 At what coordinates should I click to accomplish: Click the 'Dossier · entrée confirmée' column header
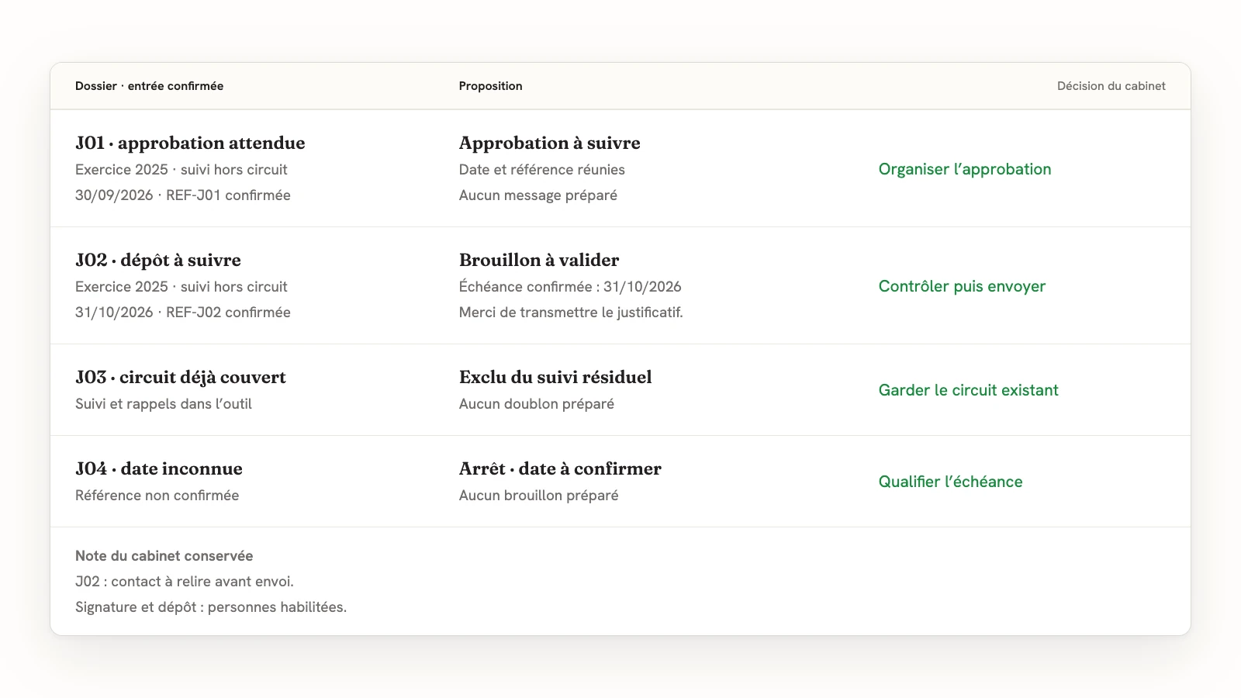pyautogui.click(x=149, y=86)
